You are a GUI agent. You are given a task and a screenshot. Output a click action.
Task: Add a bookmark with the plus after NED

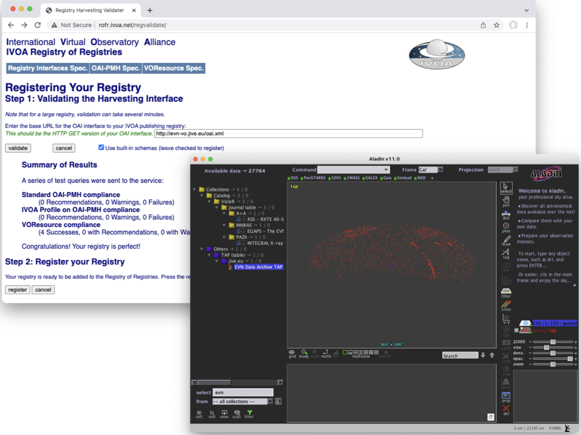pyautogui.click(x=432, y=178)
